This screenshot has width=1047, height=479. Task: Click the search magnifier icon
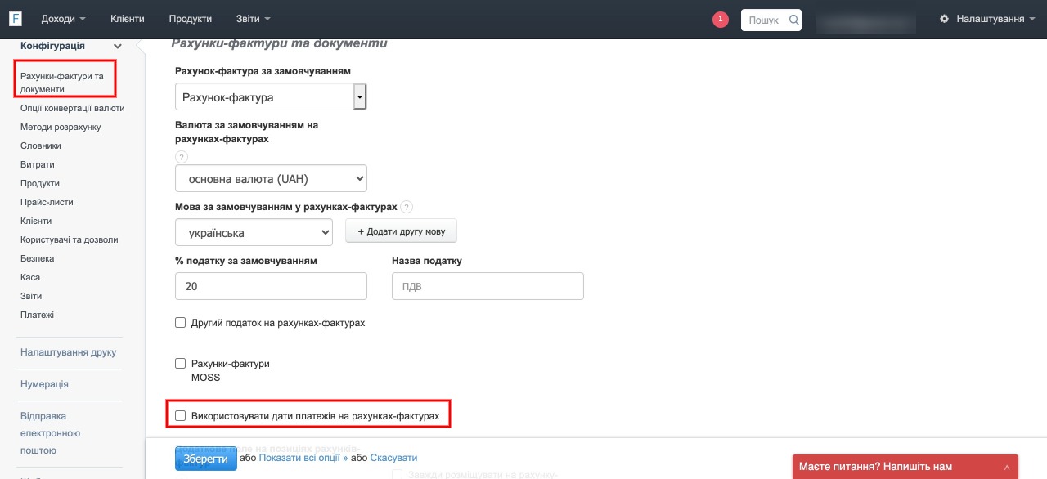click(793, 20)
